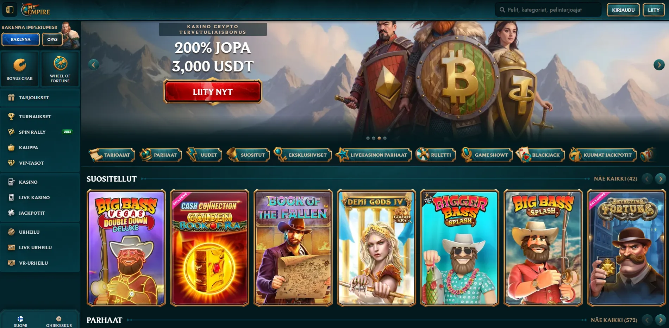The image size is (669, 328).
Task: Select the Blackjack category tab
Action: click(540, 155)
